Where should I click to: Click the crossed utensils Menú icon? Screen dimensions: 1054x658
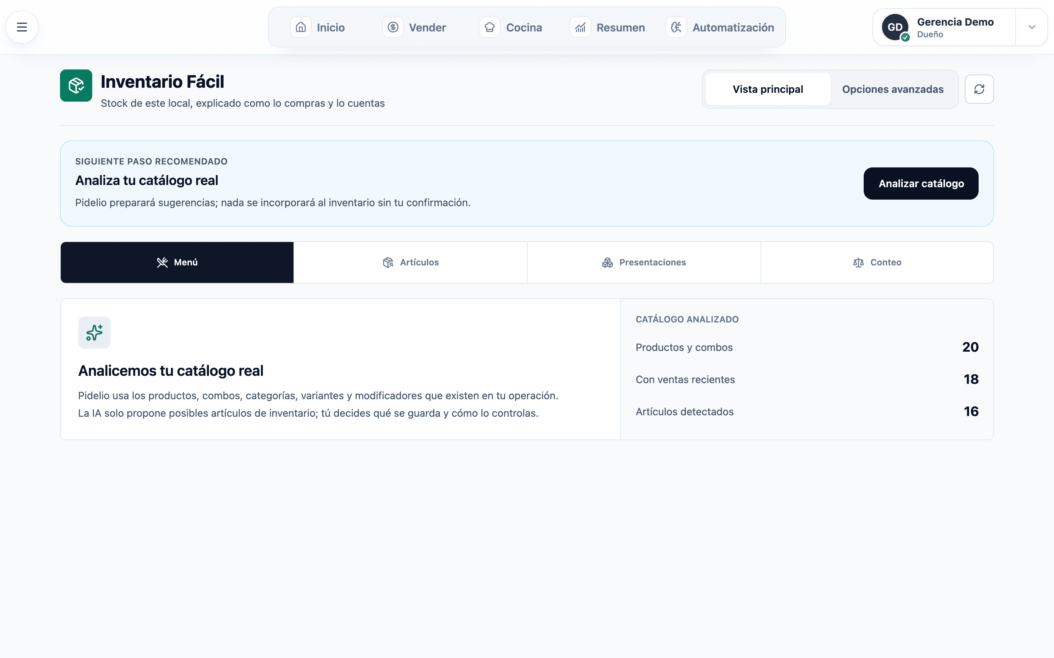tap(162, 262)
